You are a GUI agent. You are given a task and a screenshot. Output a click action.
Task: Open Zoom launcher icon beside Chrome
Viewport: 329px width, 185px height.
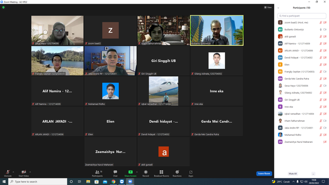click(x=122, y=181)
